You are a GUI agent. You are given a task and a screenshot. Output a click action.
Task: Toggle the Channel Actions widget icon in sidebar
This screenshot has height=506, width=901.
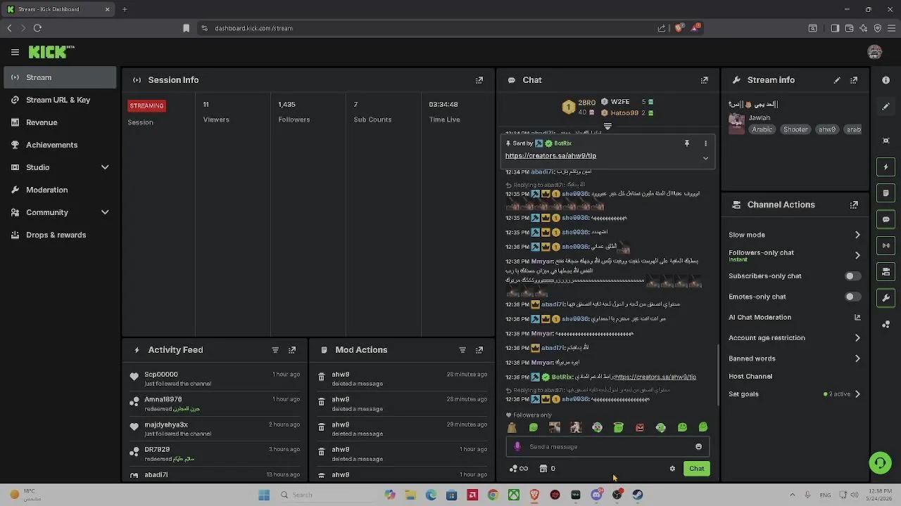[886, 271]
